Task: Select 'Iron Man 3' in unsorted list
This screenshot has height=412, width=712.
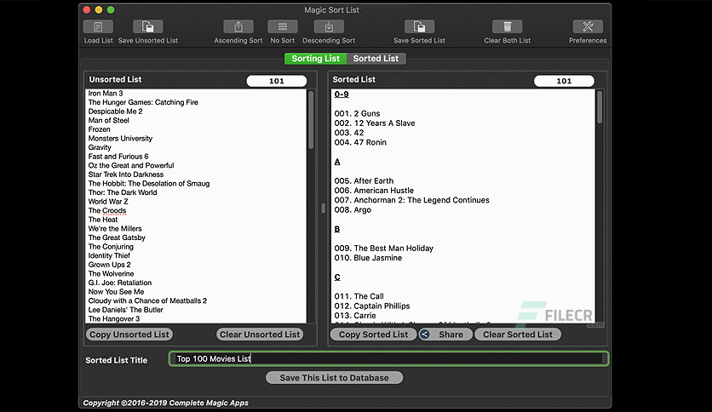Action: 106,94
